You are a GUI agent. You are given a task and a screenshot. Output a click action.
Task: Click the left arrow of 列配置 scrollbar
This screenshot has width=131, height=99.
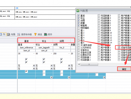pyautogui.click(x=79, y=64)
